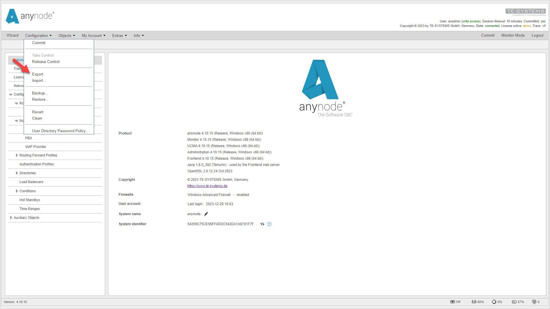Viewport: 550px width, 309px height.
Task: Choose Import... from the Configuration menu
Action: pyautogui.click(x=39, y=81)
